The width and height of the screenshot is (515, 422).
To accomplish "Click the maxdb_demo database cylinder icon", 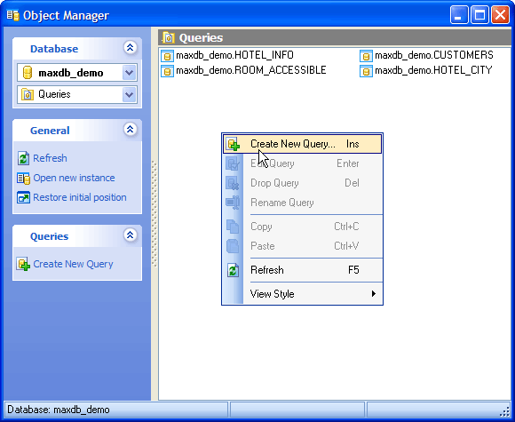I will click(28, 73).
